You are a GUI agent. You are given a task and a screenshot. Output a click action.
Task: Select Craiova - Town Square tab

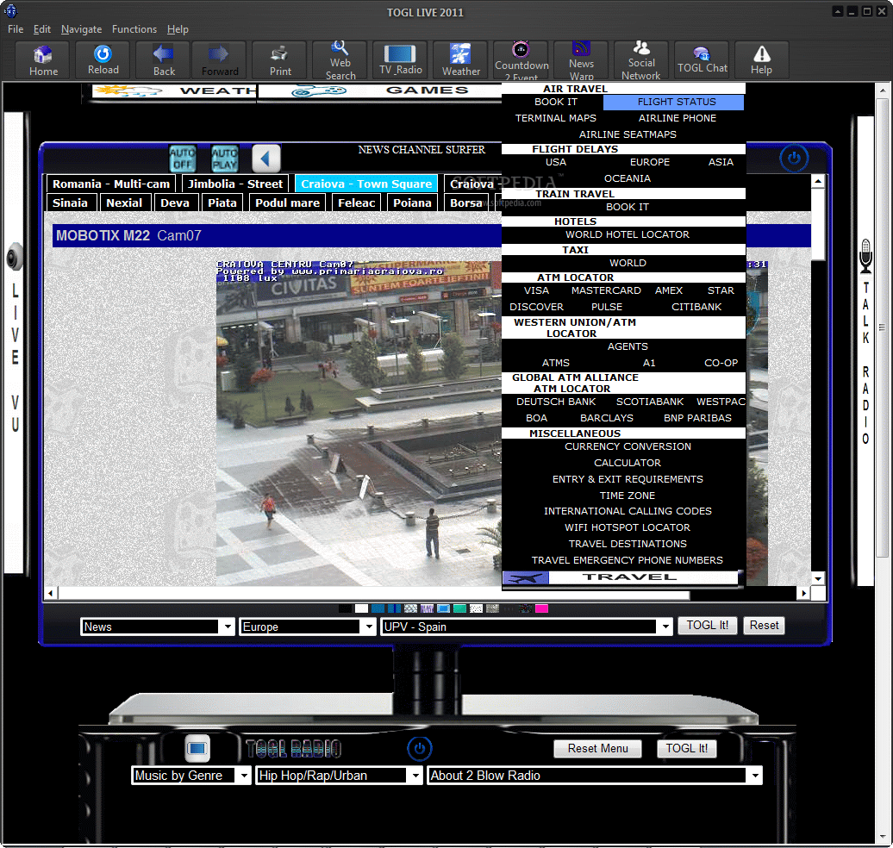click(x=366, y=184)
